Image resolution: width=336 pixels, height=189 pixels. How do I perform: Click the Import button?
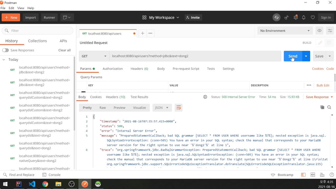point(31,17)
